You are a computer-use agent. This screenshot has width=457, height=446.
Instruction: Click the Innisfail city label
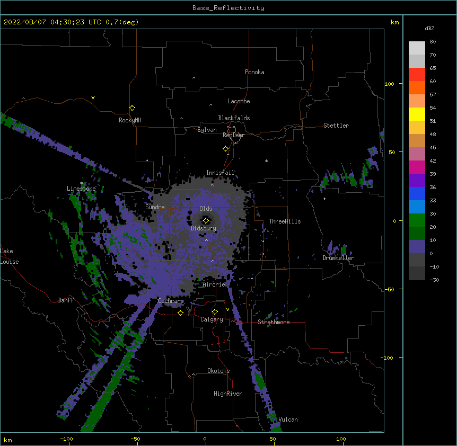coord(221,173)
